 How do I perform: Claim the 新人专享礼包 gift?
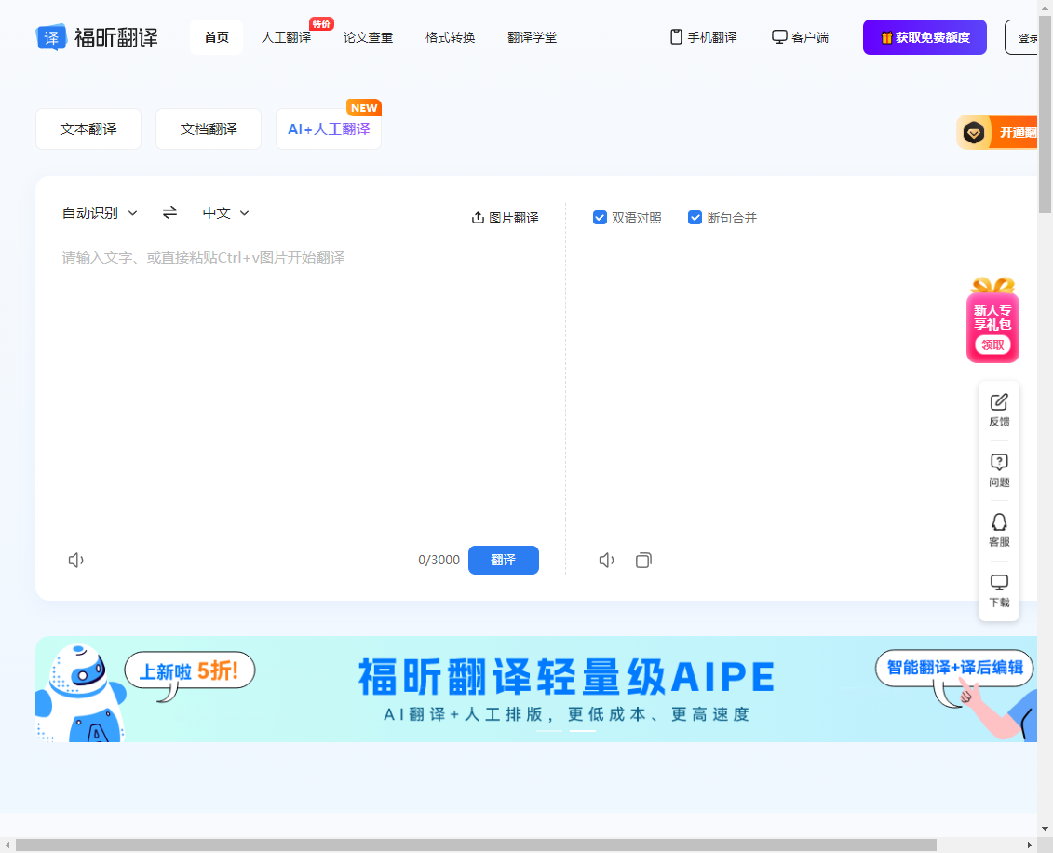[992, 319]
